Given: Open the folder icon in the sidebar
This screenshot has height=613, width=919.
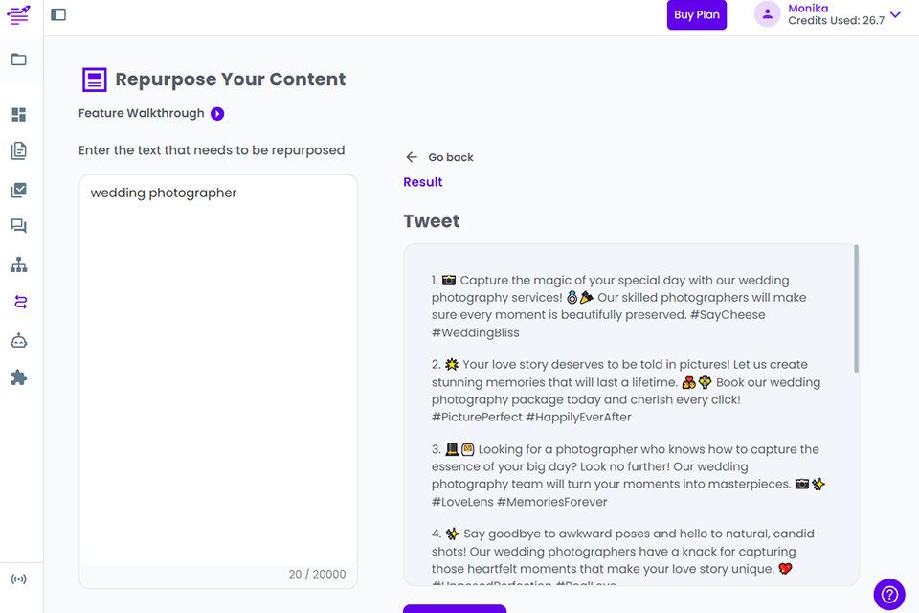Looking at the screenshot, I should (19, 59).
